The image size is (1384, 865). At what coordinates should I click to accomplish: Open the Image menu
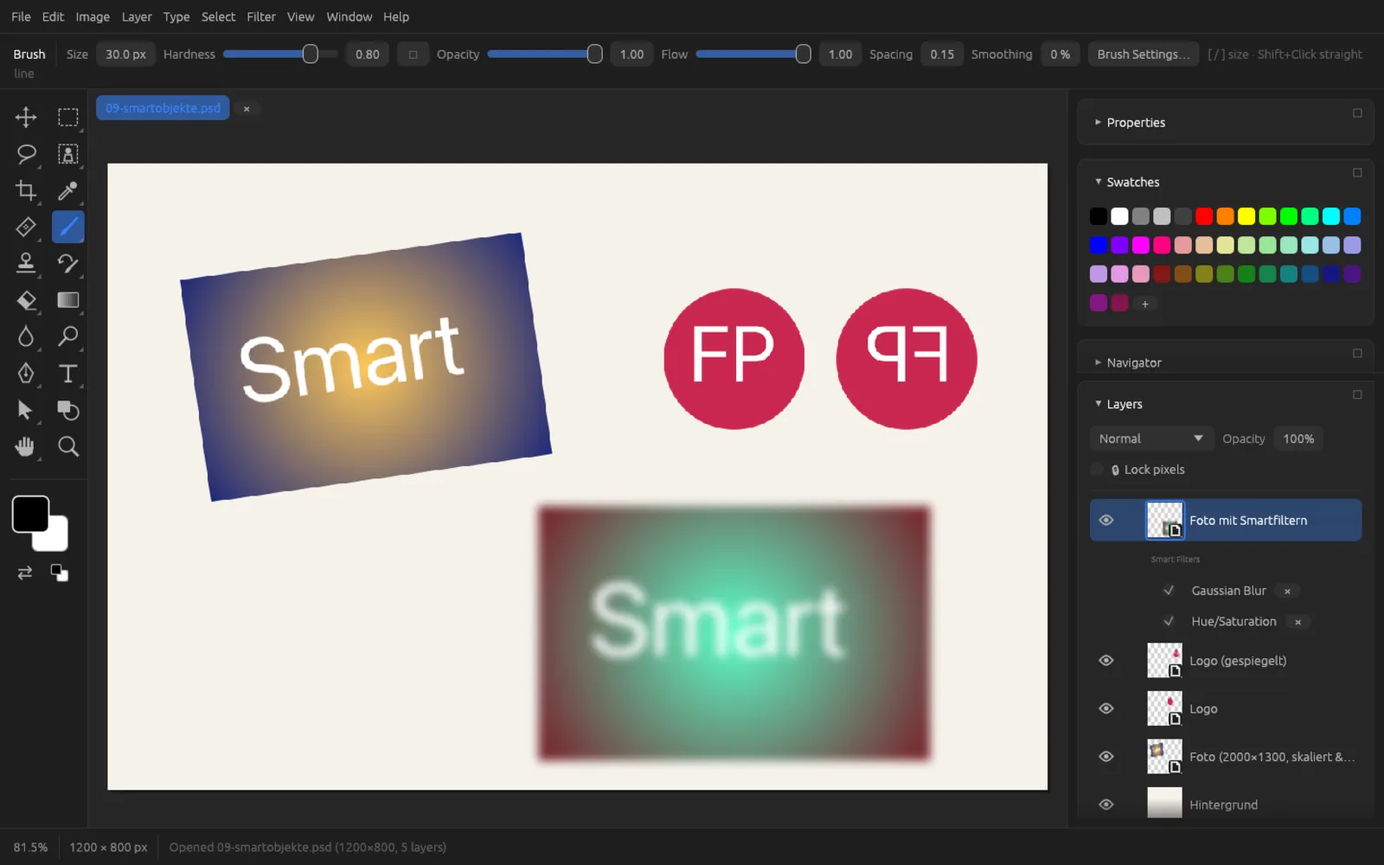[93, 16]
